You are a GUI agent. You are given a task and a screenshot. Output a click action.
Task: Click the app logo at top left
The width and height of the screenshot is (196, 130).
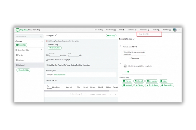pos(18,30)
